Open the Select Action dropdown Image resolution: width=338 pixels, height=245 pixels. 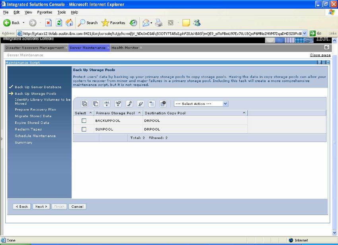coord(201,104)
